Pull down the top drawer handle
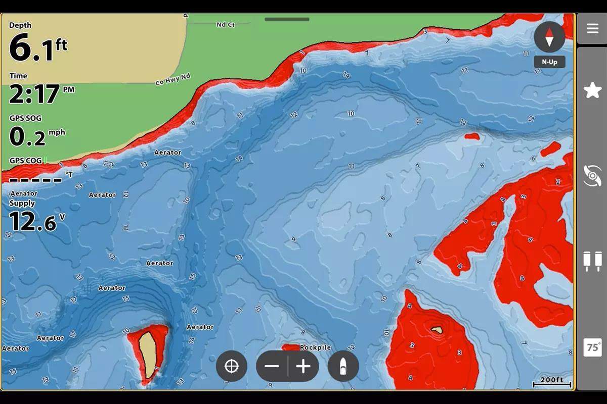This screenshot has width=607, height=404. [x=287, y=20]
